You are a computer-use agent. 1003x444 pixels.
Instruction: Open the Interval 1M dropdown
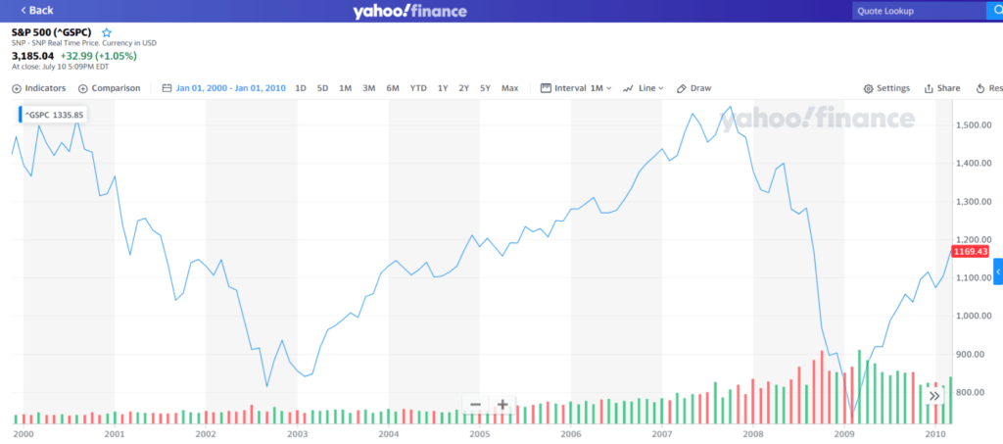(576, 88)
